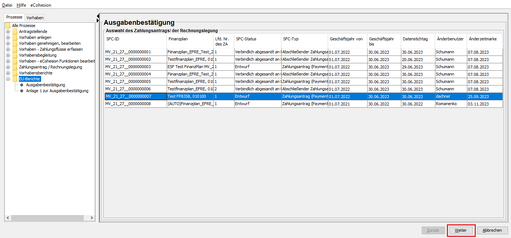Viewport: 511px width, 238px height.
Task: Click the Alle Prozesse folder icon
Action: tap(8, 26)
